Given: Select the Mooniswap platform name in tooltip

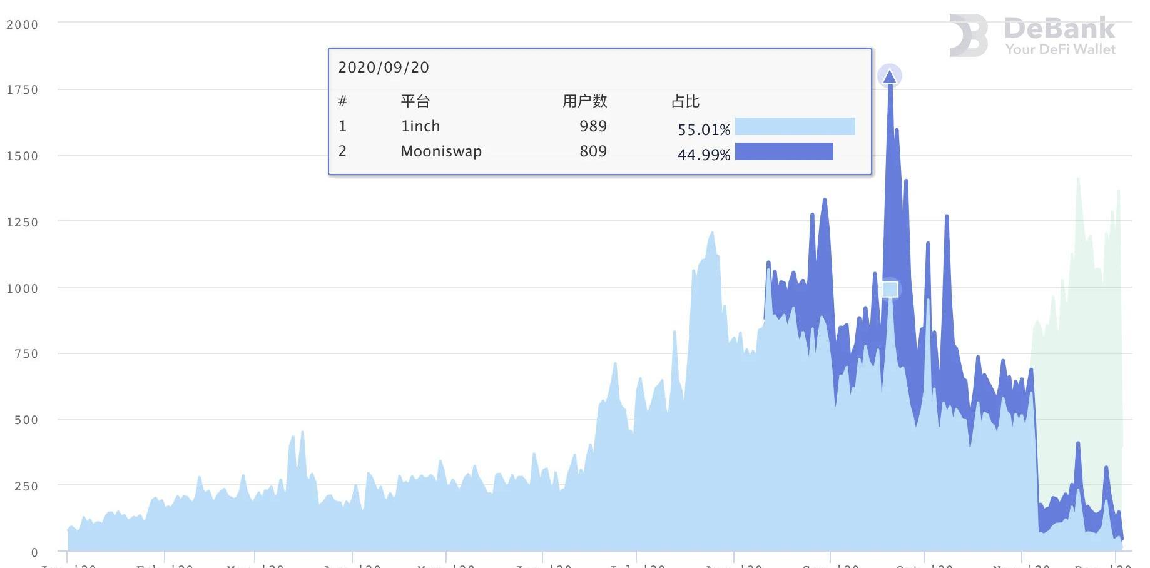Looking at the screenshot, I should coord(440,151).
